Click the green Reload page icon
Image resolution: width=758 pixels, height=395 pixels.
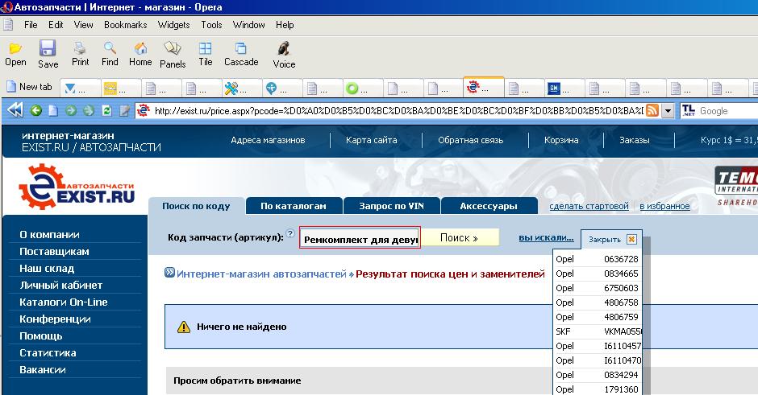106,111
